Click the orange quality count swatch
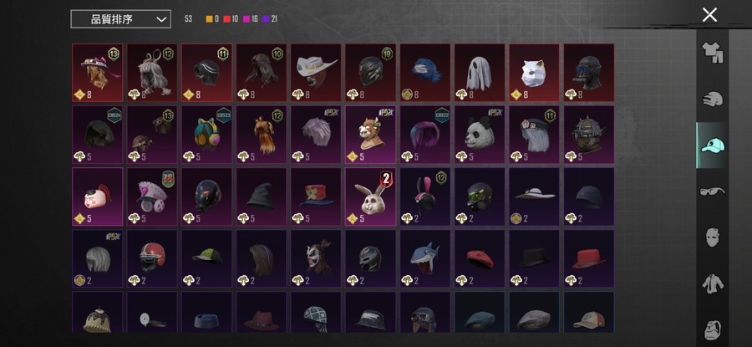Screen dimensions: 752x347 point(209,19)
